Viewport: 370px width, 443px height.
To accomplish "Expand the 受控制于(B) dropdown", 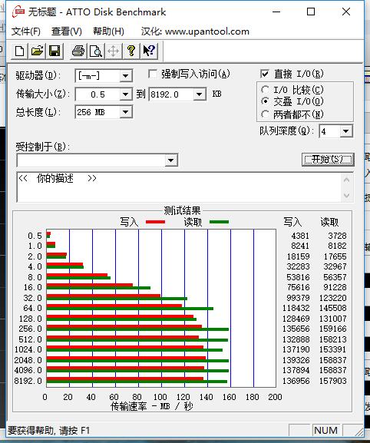I will point(170,160).
